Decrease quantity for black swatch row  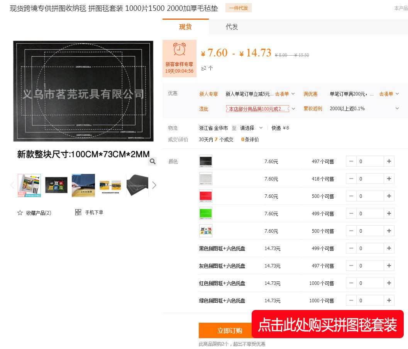tap(351, 161)
